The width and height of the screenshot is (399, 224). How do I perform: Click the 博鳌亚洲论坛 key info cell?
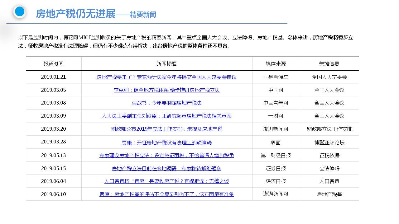click(329, 143)
